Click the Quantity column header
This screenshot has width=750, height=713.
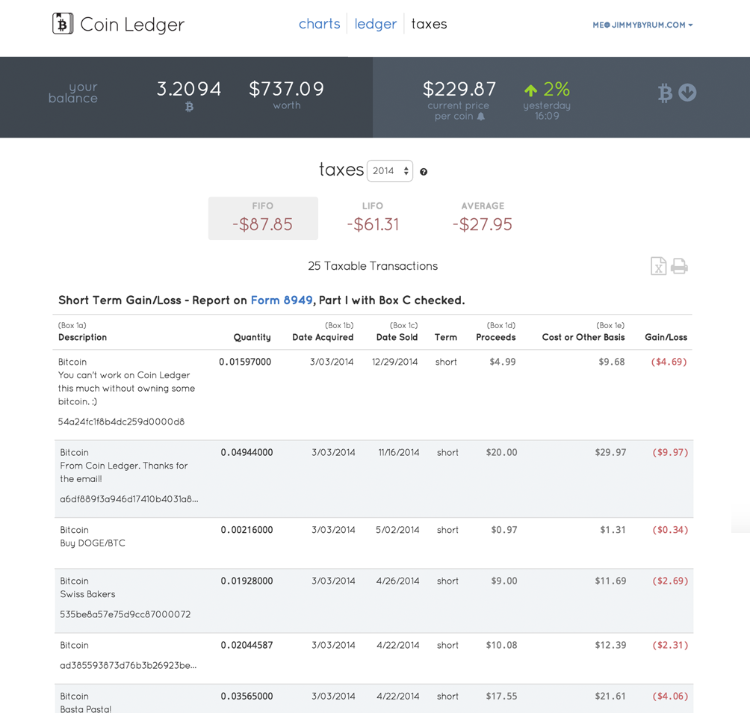[252, 337]
